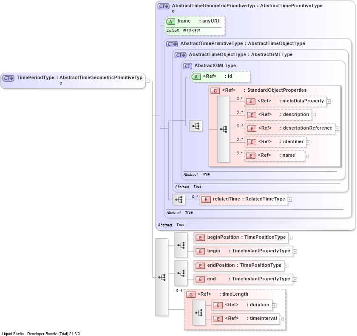Expand the end TimeInstantPropertyType element
357x336 pixels.
(295, 280)
